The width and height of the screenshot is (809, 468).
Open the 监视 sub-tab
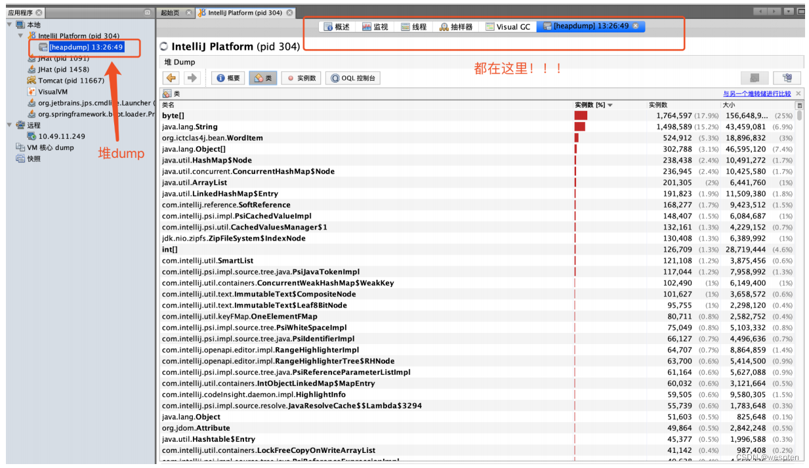click(x=375, y=26)
